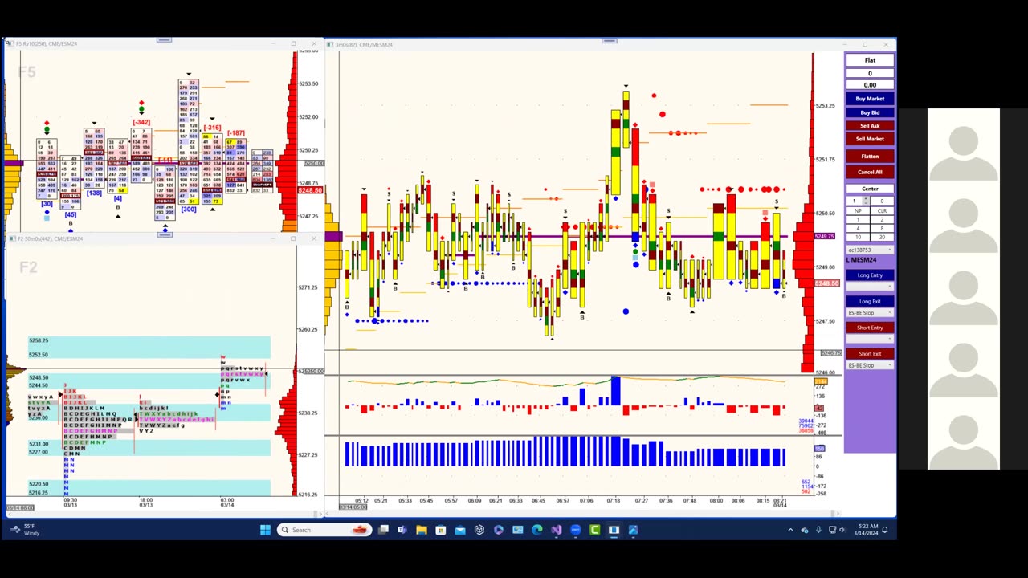Launch Microsoft Teams from the taskbar
1028x578 pixels.
pyautogui.click(x=402, y=530)
